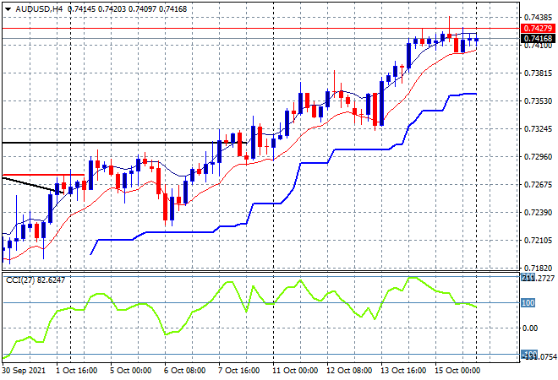Click the grey 0.74168 current price label

pyautogui.click(x=538, y=39)
